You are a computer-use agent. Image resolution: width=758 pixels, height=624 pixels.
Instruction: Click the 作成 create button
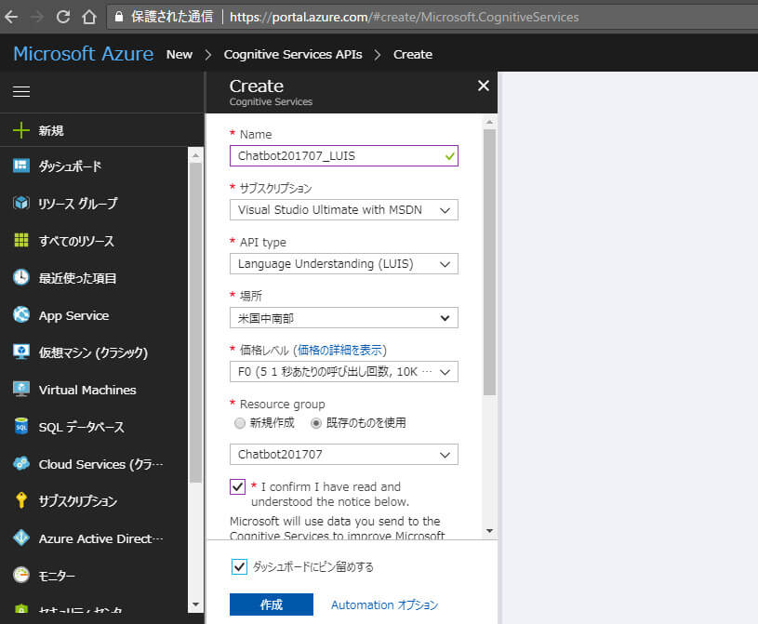click(x=272, y=604)
